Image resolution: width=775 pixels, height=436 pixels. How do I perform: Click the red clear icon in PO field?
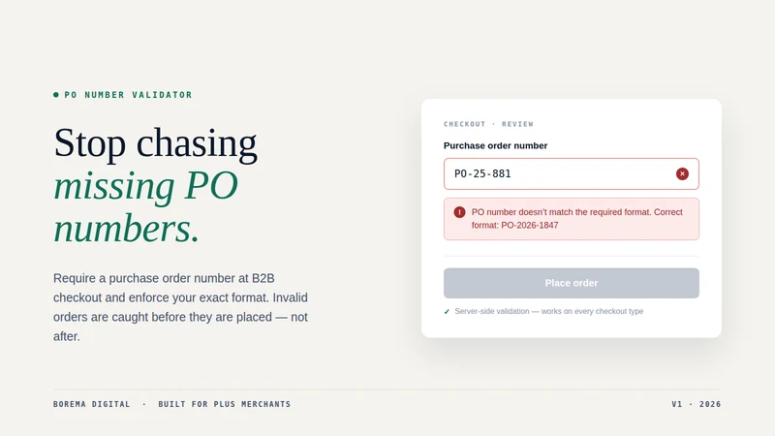coord(682,173)
